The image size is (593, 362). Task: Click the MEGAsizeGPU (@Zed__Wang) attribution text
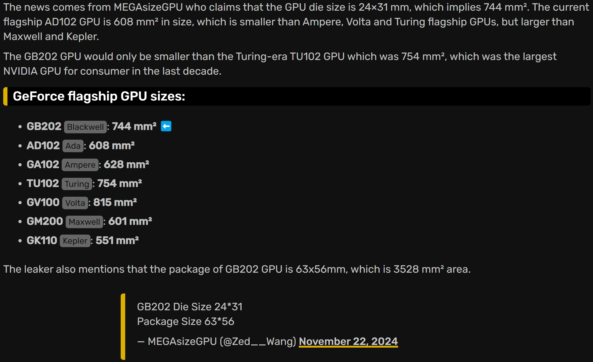click(x=222, y=341)
